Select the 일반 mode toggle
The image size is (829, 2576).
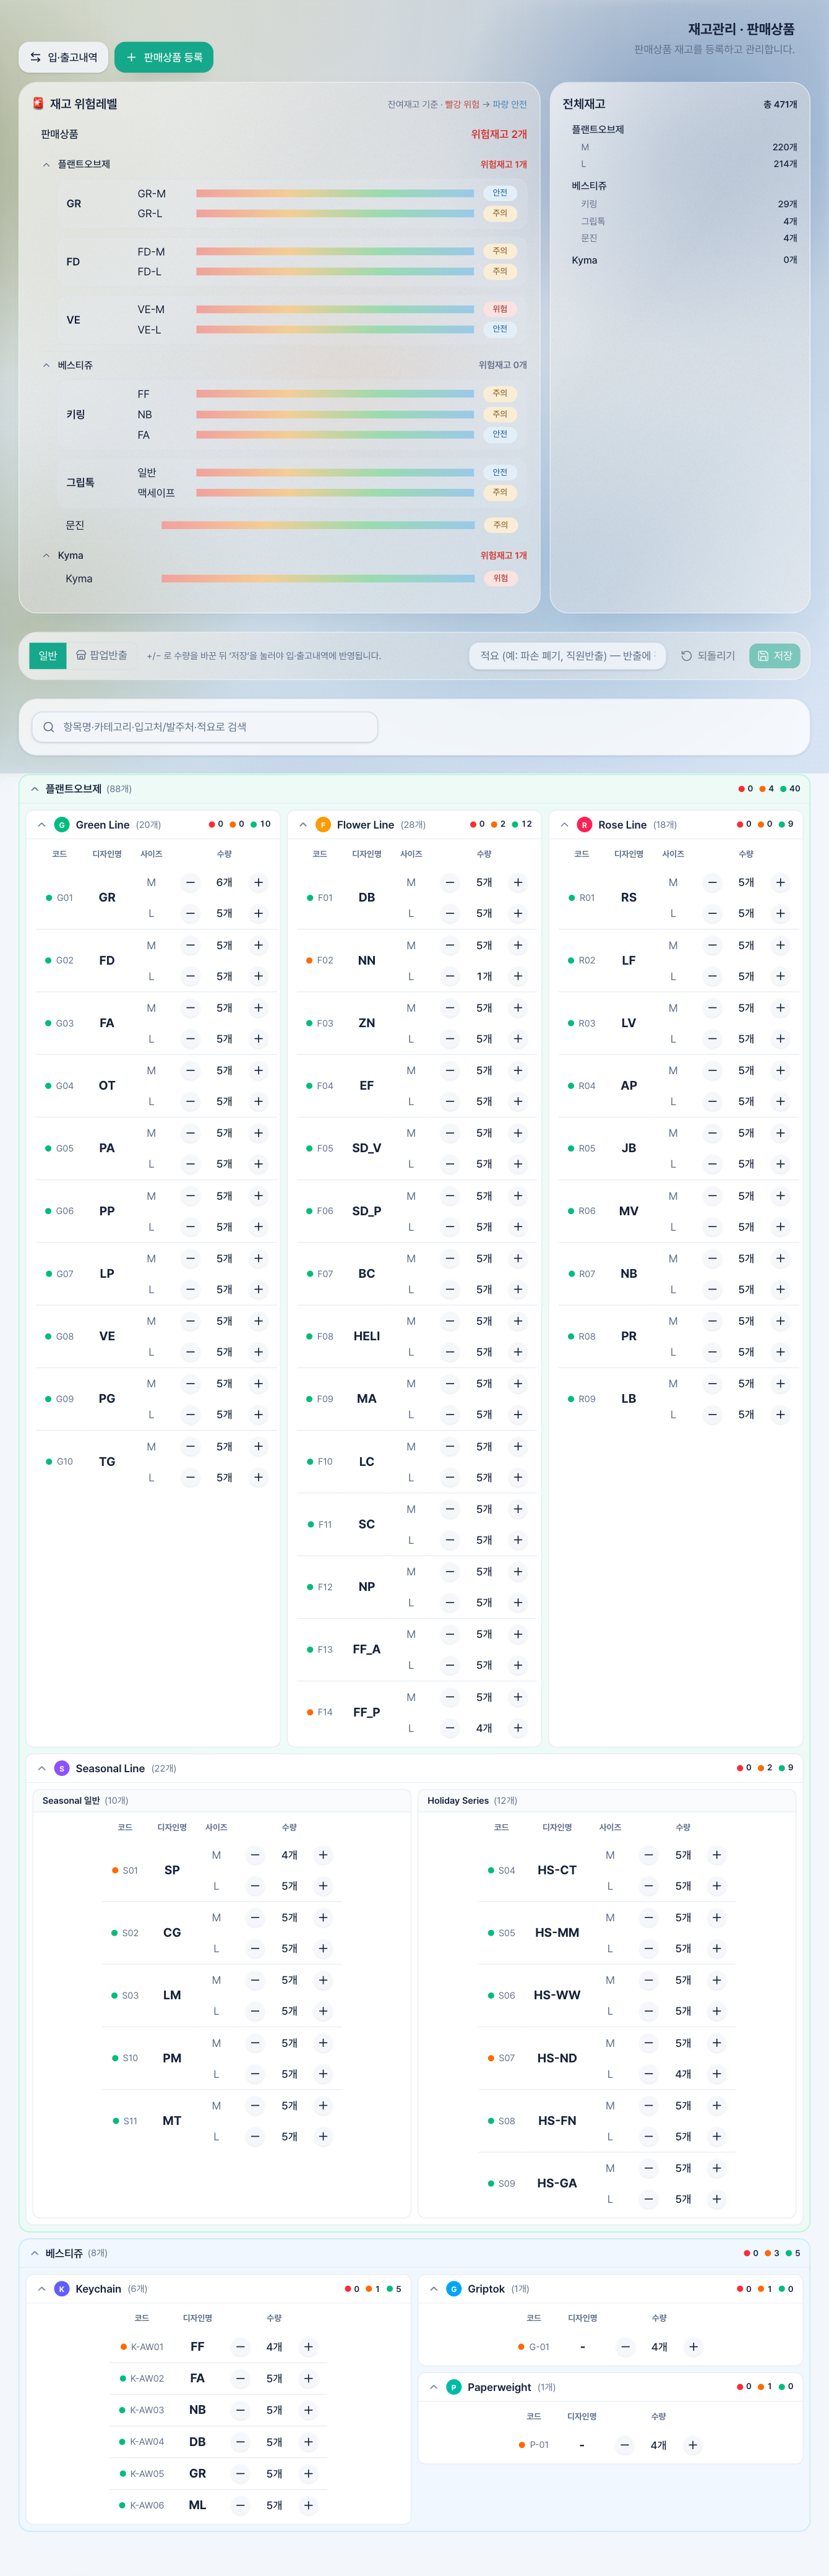point(48,656)
